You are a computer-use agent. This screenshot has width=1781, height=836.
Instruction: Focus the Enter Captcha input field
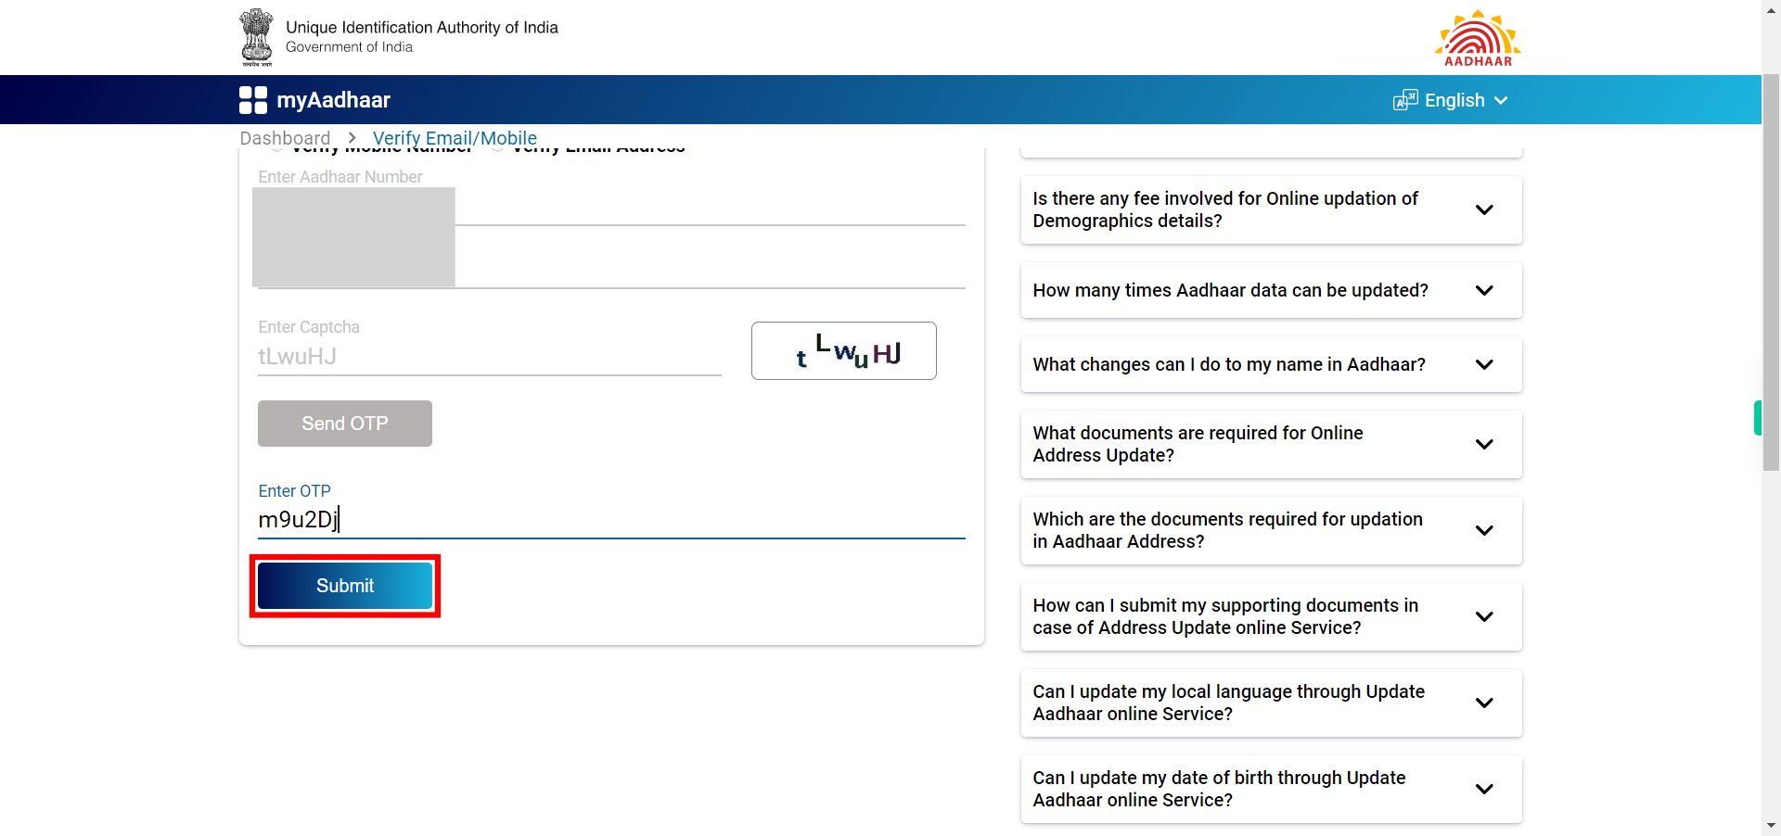pos(490,357)
